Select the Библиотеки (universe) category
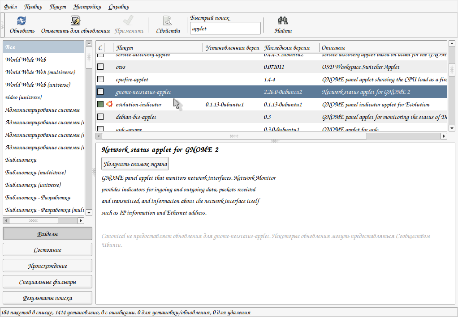This screenshot has width=458, height=317. [43, 185]
